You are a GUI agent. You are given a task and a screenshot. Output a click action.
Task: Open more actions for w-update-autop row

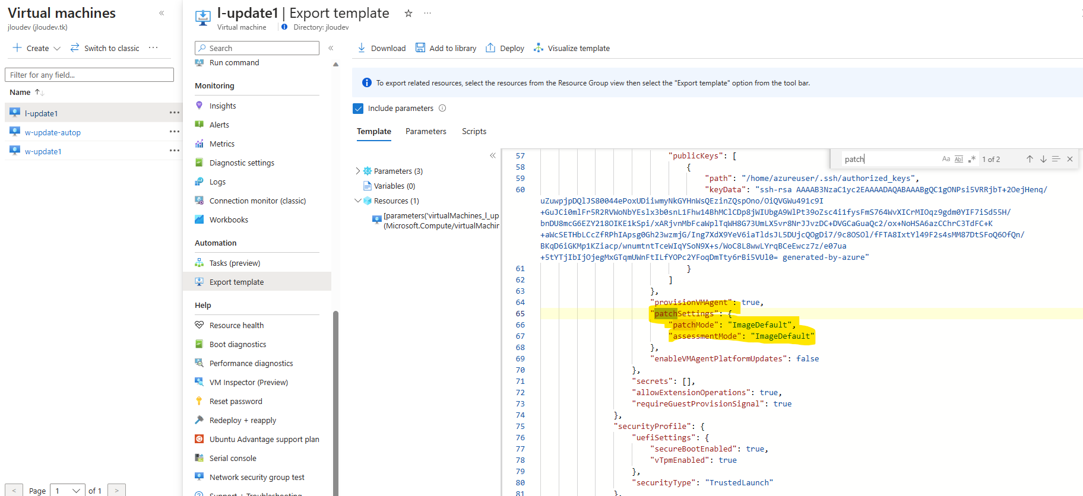[x=174, y=132]
